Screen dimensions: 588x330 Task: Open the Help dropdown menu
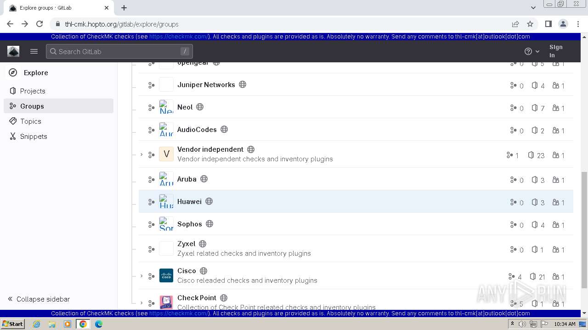click(x=532, y=51)
